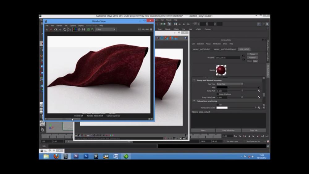Collapse the Bump and Normal mapping section
Screen dimensions: 309x174
coord(194,80)
